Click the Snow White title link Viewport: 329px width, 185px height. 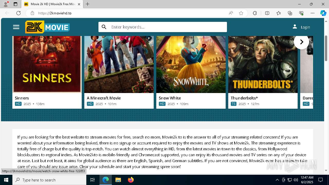(x=170, y=98)
